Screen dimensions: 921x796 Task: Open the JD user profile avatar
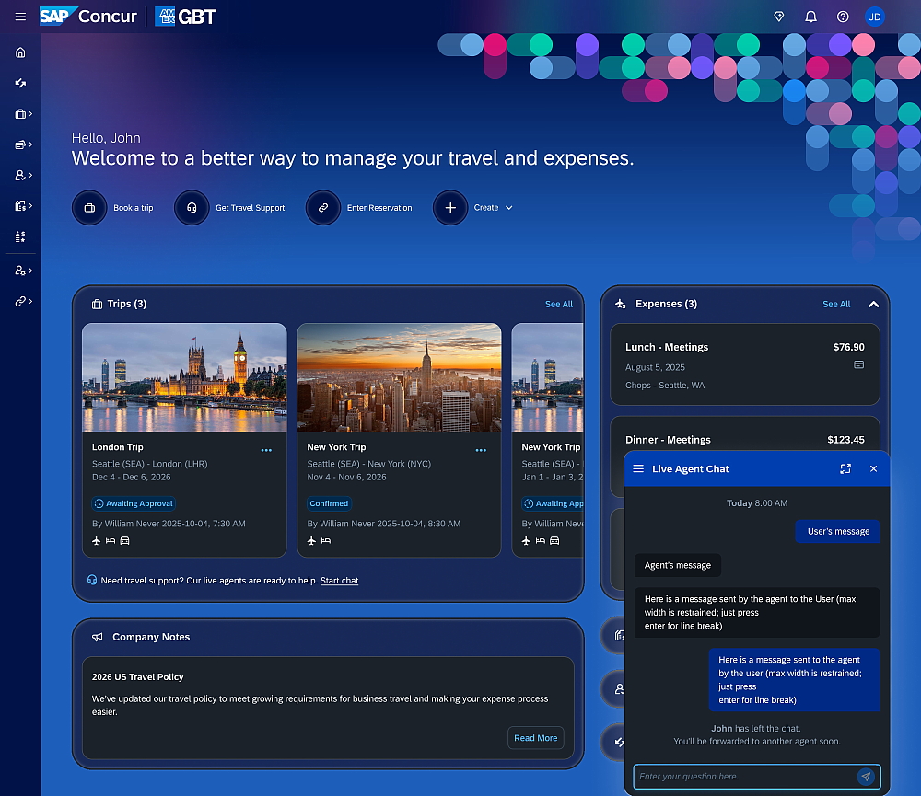pyautogui.click(x=875, y=17)
